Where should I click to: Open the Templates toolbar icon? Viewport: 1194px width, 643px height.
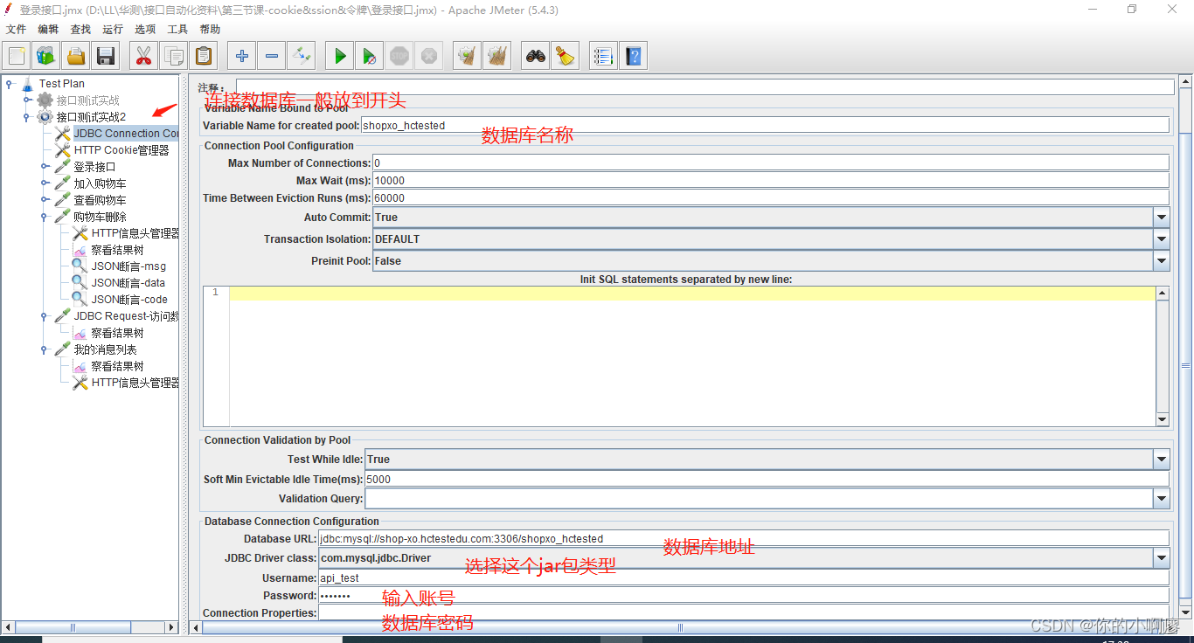point(46,57)
